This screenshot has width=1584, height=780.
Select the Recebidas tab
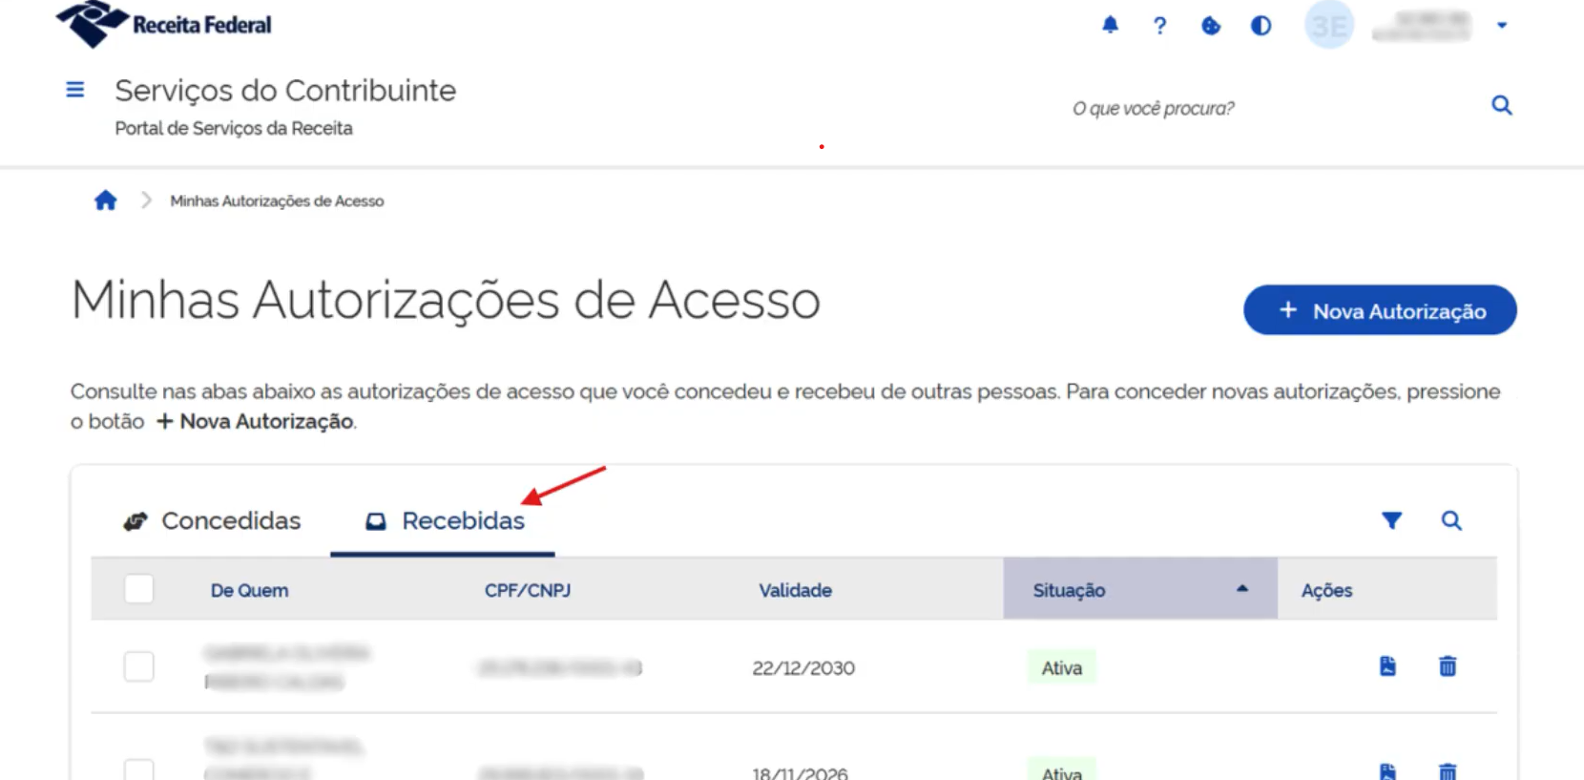[445, 521]
